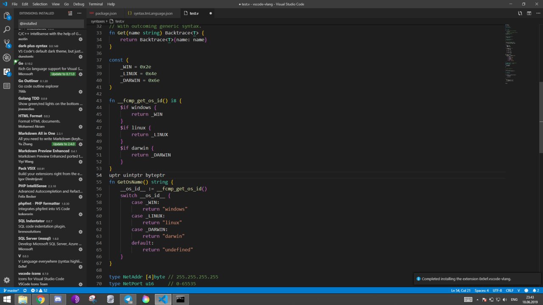Show errors and warnings count problems
Viewport: 543px width, 305px height.
click(39, 291)
